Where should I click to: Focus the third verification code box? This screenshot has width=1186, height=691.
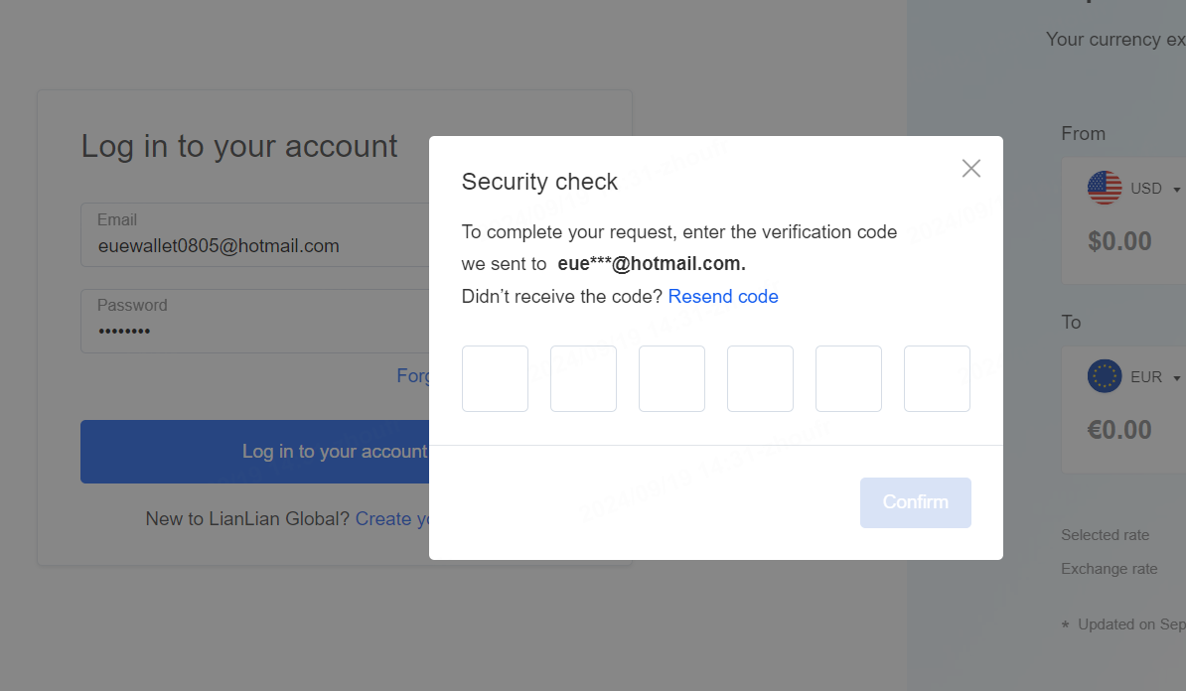point(671,379)
